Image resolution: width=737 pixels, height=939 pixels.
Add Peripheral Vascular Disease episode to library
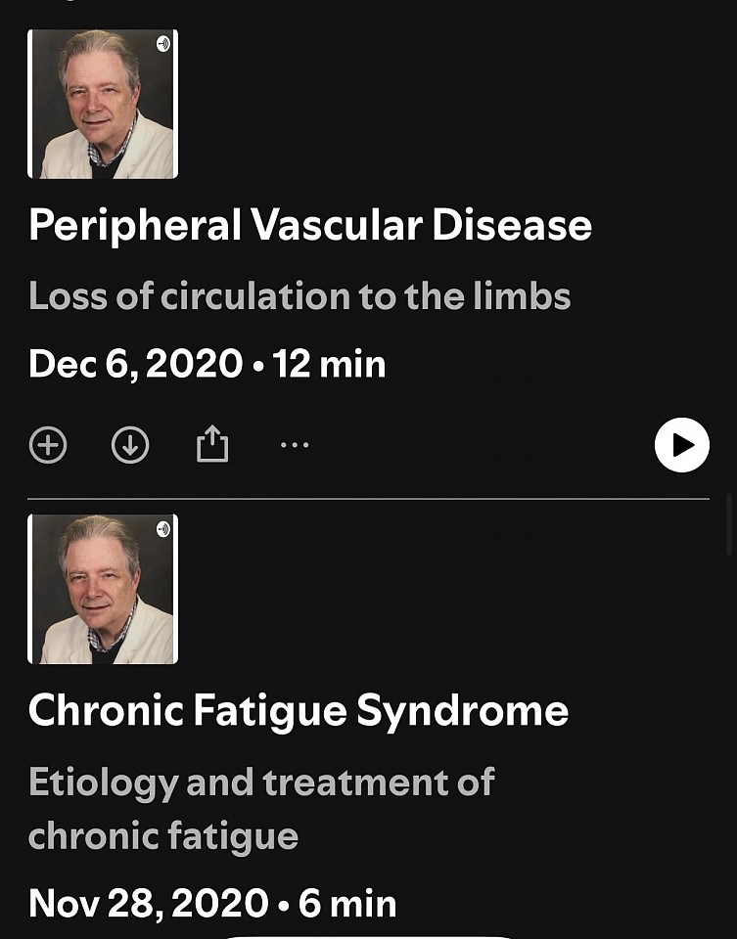pos(48,445)
